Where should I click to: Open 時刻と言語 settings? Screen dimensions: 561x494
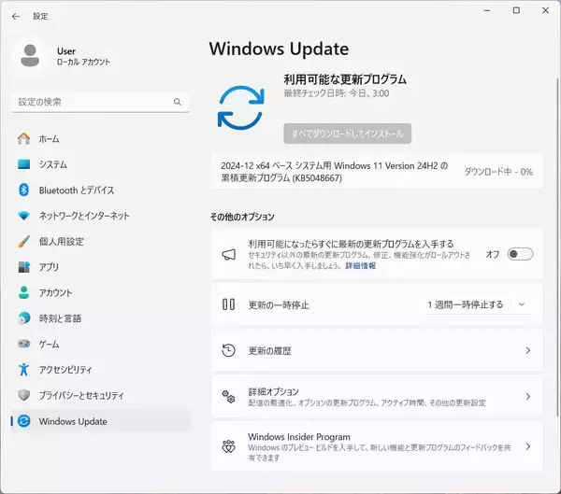[101, 318]
